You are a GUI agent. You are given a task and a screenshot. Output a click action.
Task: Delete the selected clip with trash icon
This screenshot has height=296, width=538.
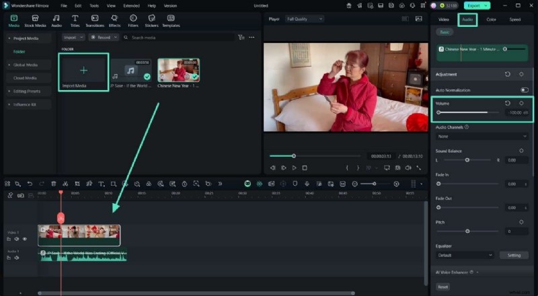pos(54,184)
